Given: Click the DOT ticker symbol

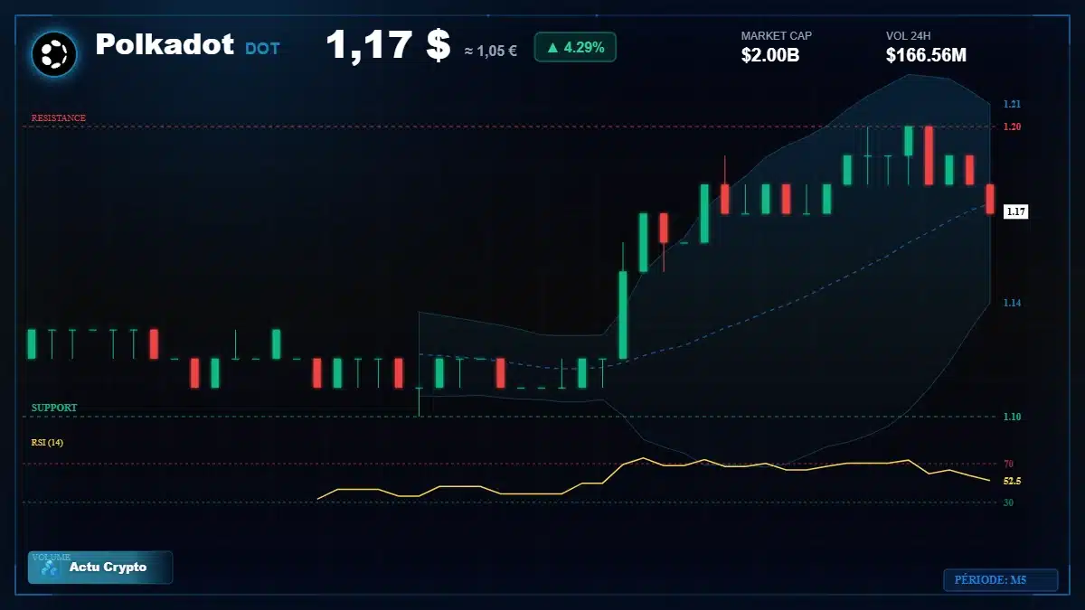Looking at the screenshot, I should 262,49.
